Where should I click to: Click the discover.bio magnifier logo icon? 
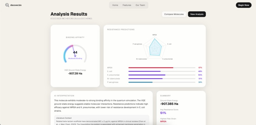point(7,5)
